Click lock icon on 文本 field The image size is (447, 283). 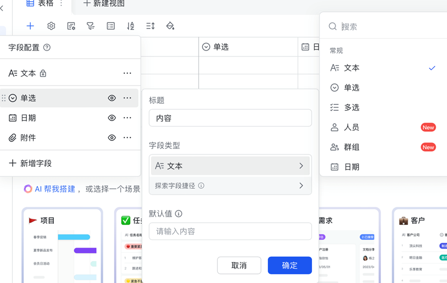[x=42, y=73]
